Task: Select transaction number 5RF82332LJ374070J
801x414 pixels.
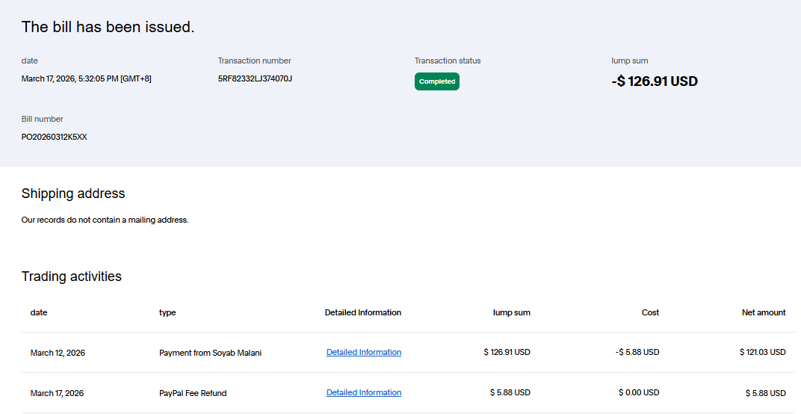Action: tap(254, 78)
